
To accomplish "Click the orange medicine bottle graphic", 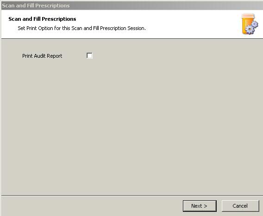I will [248, 24].
